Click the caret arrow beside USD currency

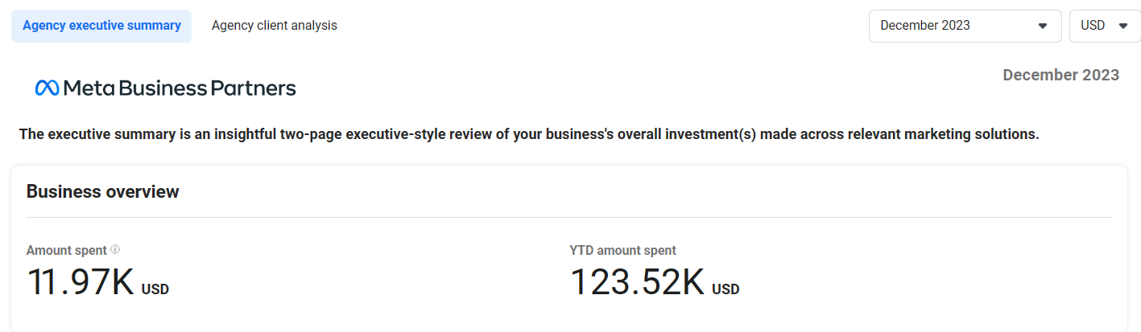coord(1123,26)
